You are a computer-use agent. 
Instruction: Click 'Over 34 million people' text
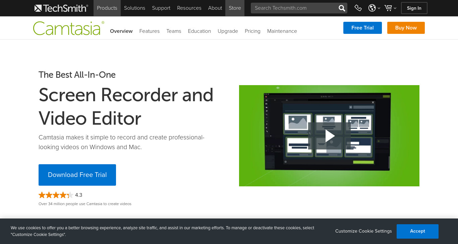85,204
